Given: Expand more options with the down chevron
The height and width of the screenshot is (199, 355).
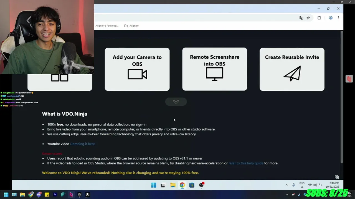Looking at the screenshot, I should click(176, 102).
